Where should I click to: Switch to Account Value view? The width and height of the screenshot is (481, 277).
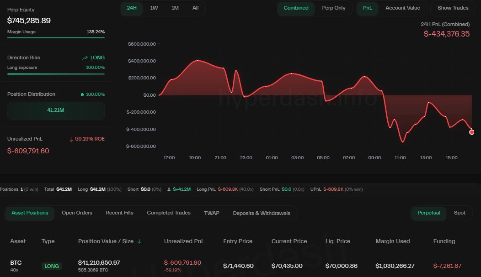tap(403, 8)
